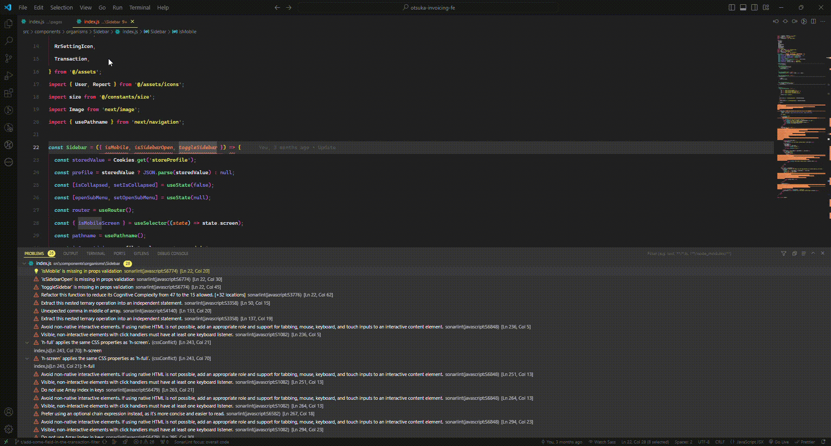Switch to the DEBUG CONSOLE tab
Image resolution: width=831 pixels, height=446 pixels.
173,253
